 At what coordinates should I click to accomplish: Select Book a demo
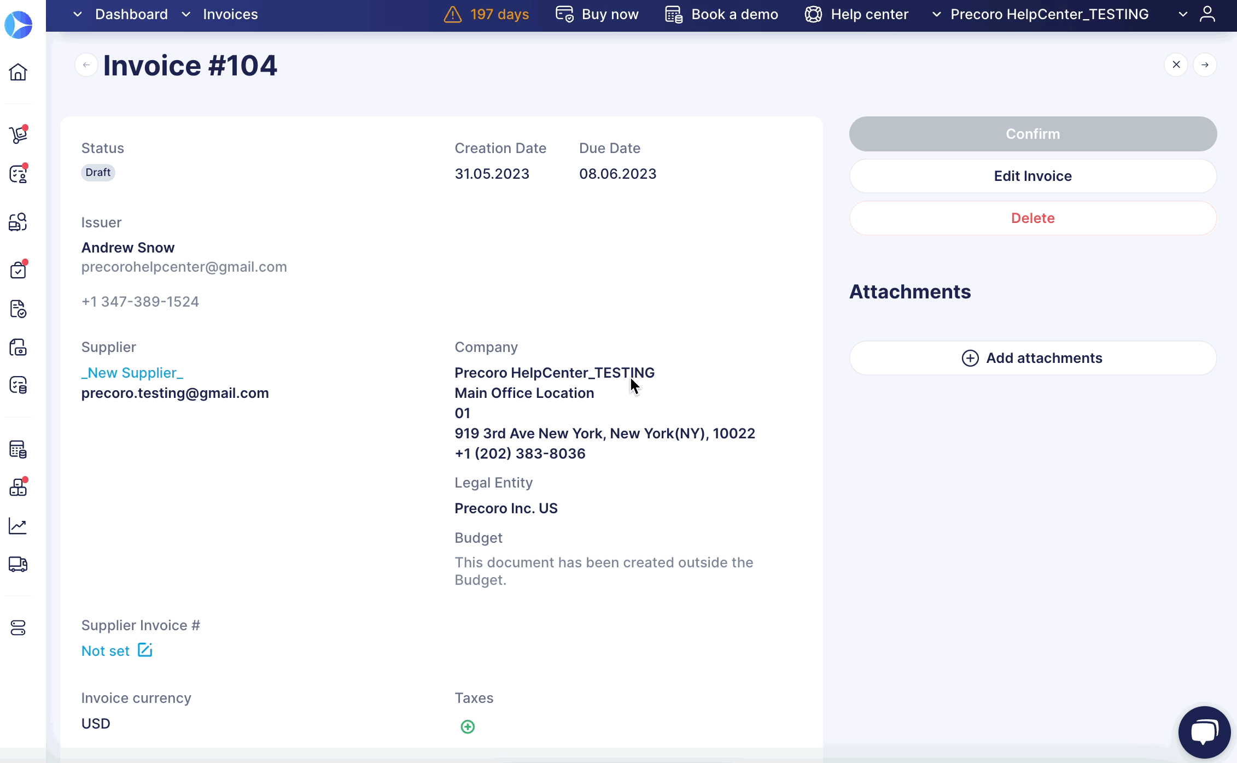[734, 14]
